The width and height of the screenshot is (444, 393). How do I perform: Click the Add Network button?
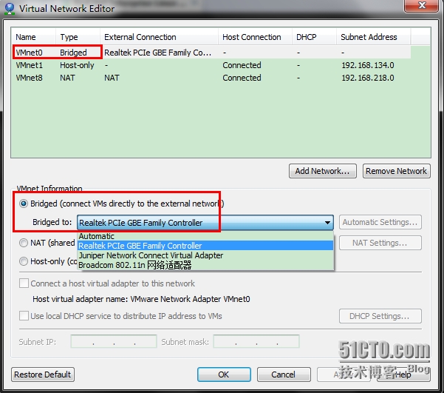click(x=323, y=171)
